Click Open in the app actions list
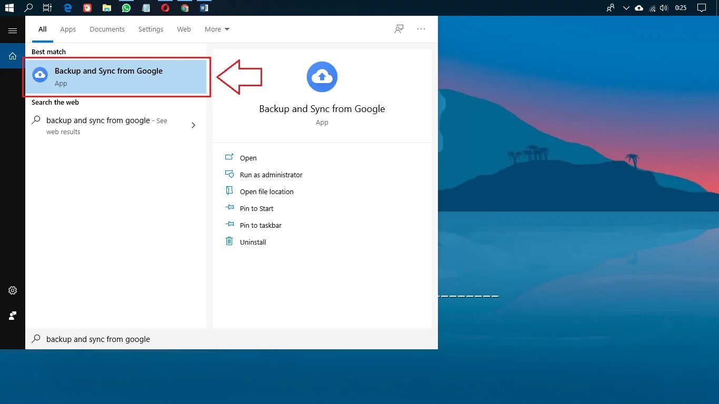The width and height of the screenshot is (719, 404). click(x=248, y=158)
